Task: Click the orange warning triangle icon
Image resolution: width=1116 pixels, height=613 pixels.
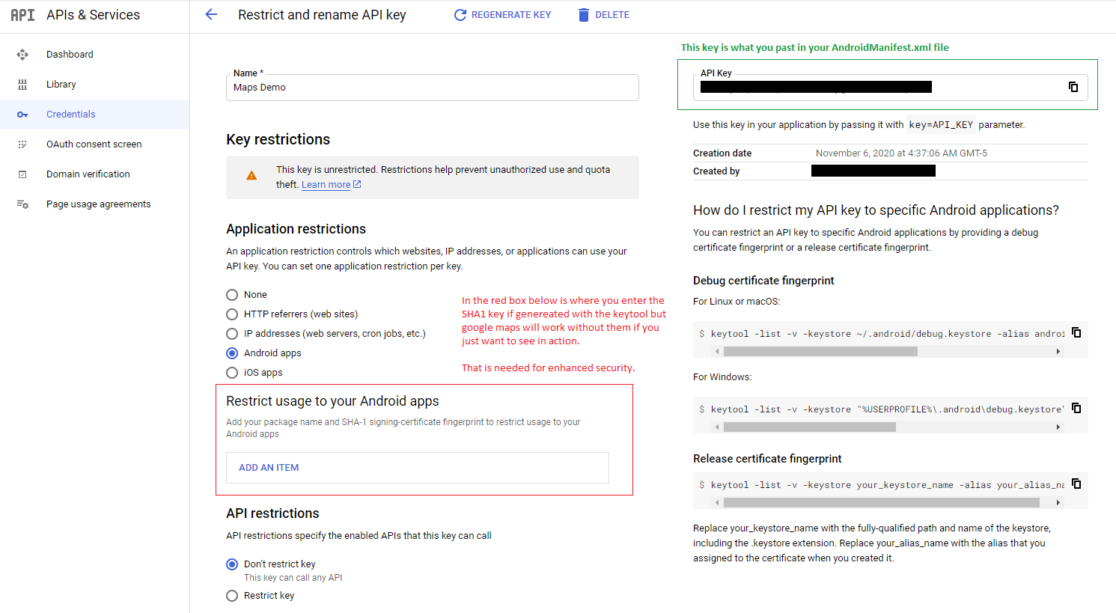Action: pos(251,176)
